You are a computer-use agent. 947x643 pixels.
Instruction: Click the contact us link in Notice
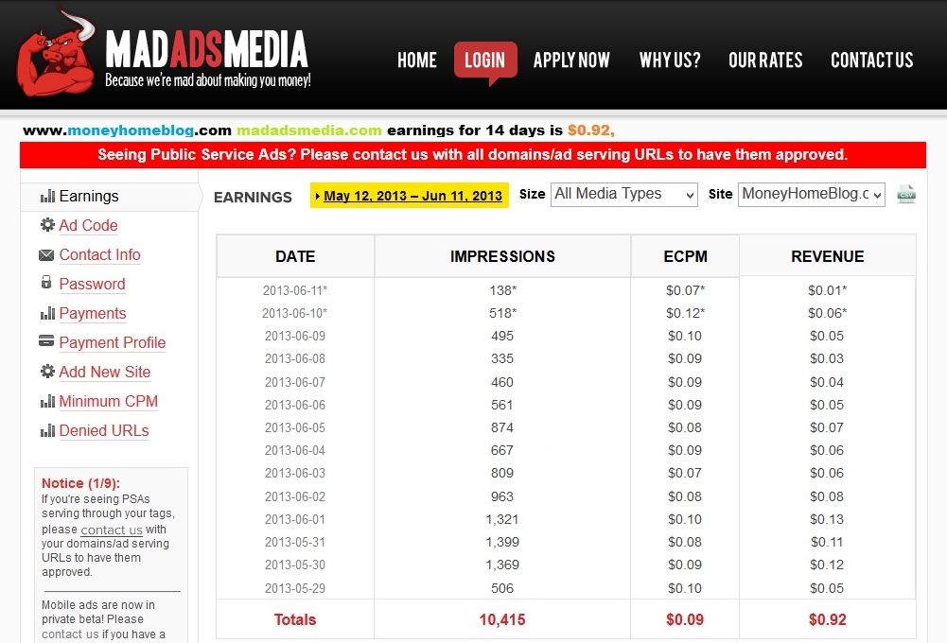[x=111, y=530]
